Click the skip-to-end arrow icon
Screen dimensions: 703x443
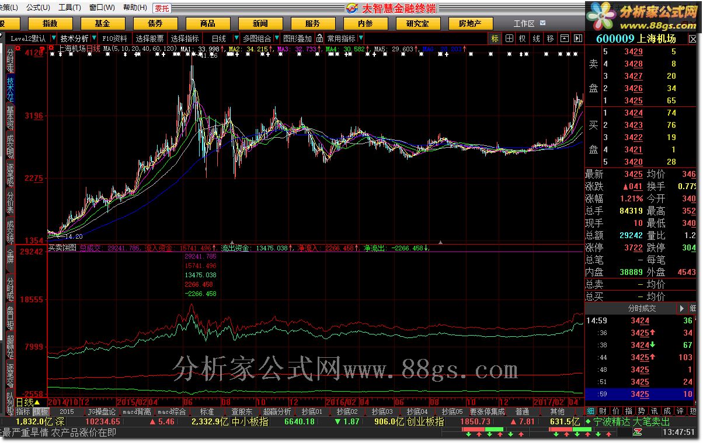(577, 39)
